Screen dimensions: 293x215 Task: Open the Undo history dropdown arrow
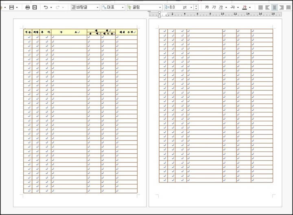(x=51, y=7)
